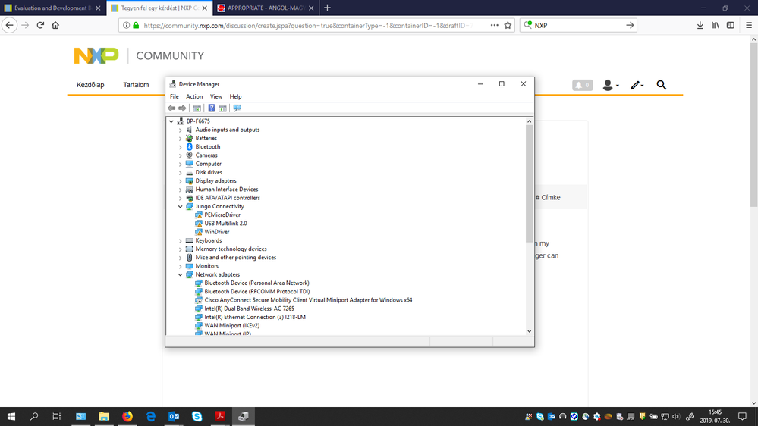This screenshot has height=426, width=758.
Task: Expand the Display adapters node
Action: point(181,181)
